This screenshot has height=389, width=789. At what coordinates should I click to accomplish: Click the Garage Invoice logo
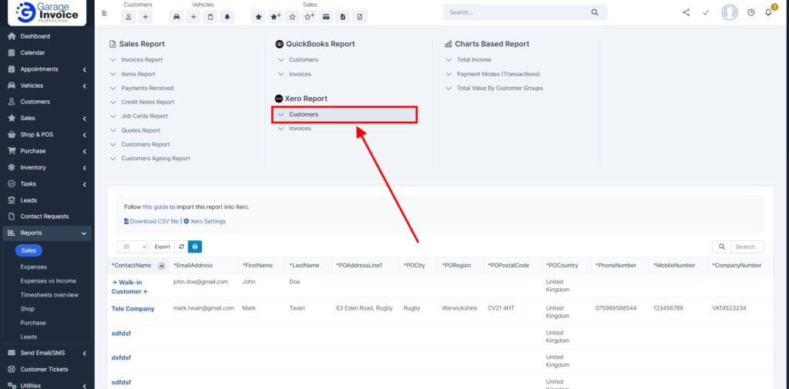coord(47,12)
